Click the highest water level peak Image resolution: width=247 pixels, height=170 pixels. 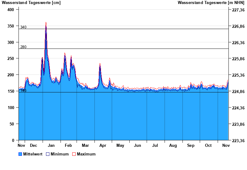[46, 23]
